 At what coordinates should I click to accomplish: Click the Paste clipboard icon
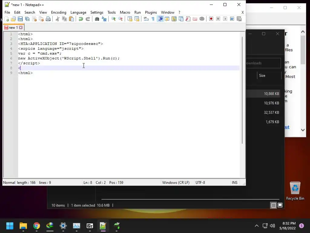tap(71, 19)
